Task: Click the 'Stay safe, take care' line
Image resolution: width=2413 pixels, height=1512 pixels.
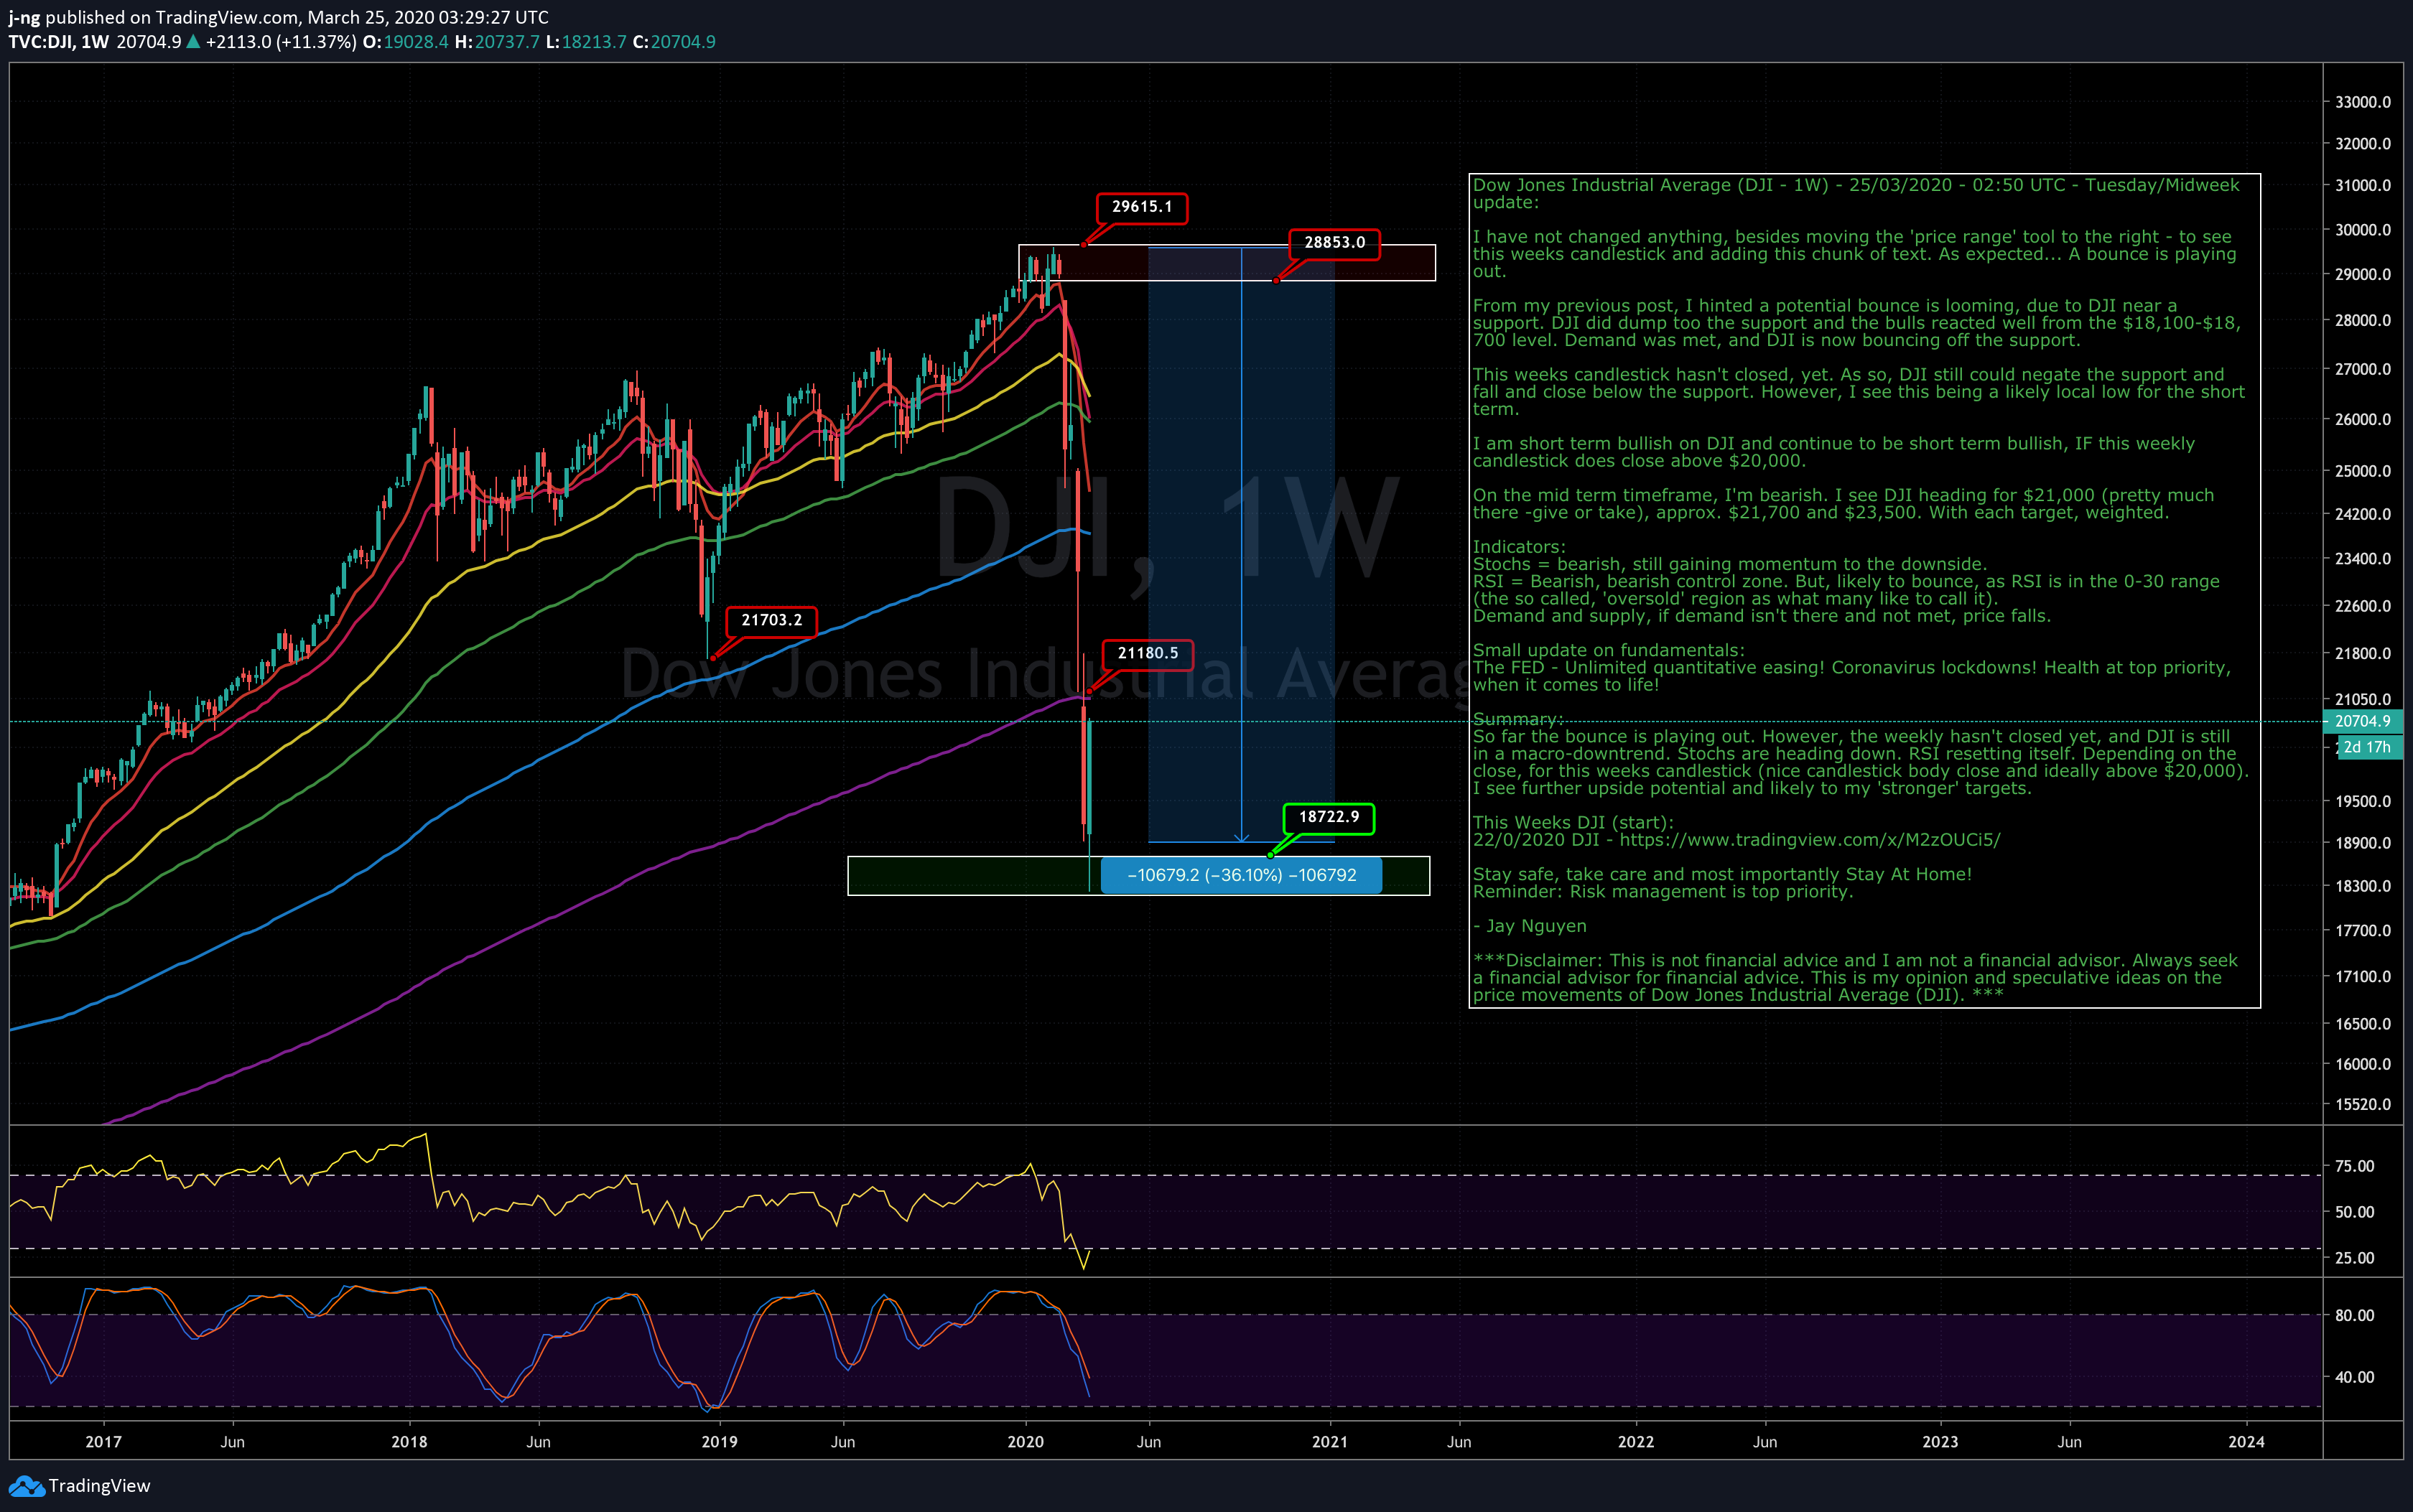Action: (1722, 874)
